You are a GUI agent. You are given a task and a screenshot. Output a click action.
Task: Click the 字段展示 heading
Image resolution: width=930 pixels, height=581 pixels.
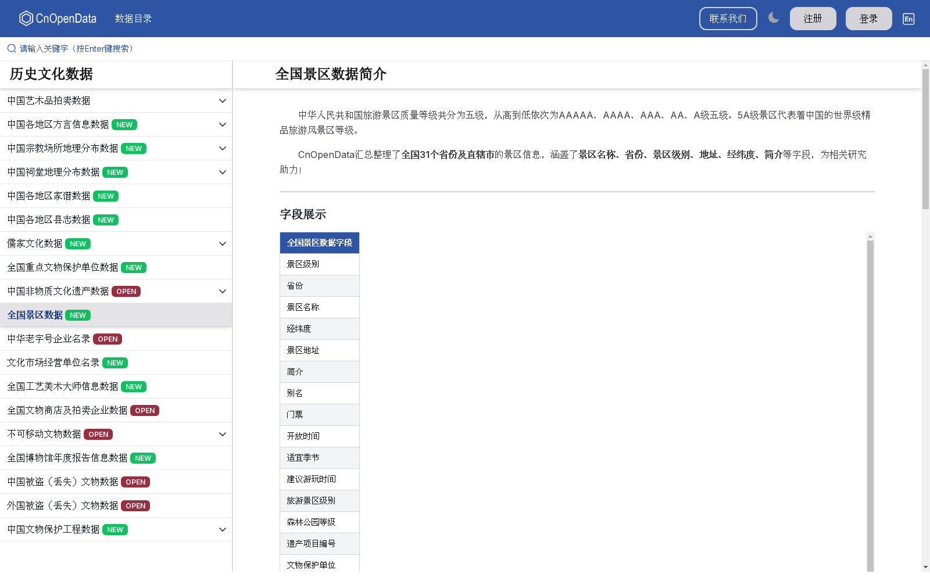303,214
